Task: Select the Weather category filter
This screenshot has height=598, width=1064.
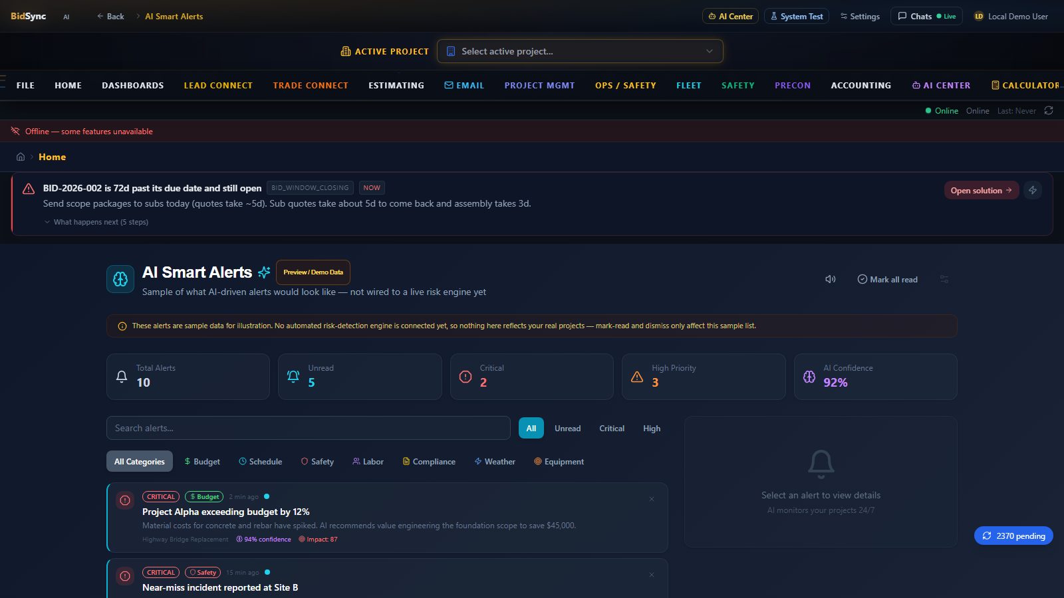Action: 495,462
